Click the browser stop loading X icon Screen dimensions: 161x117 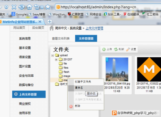(14, 7)
